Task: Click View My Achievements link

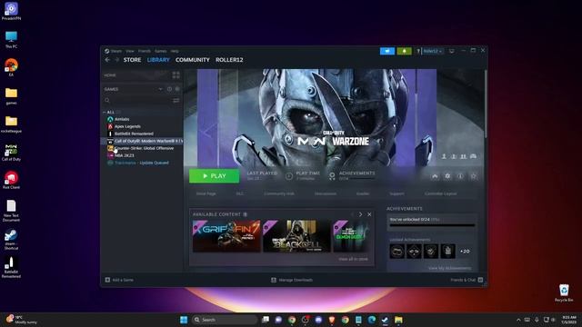Action: tap(450, 268)
